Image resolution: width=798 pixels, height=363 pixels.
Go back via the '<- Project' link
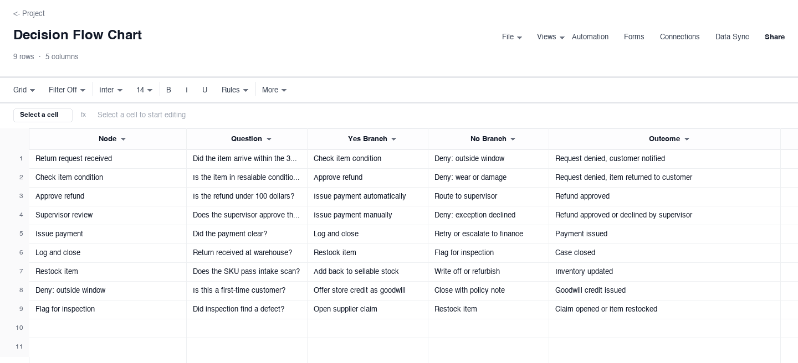coord(29,13)
